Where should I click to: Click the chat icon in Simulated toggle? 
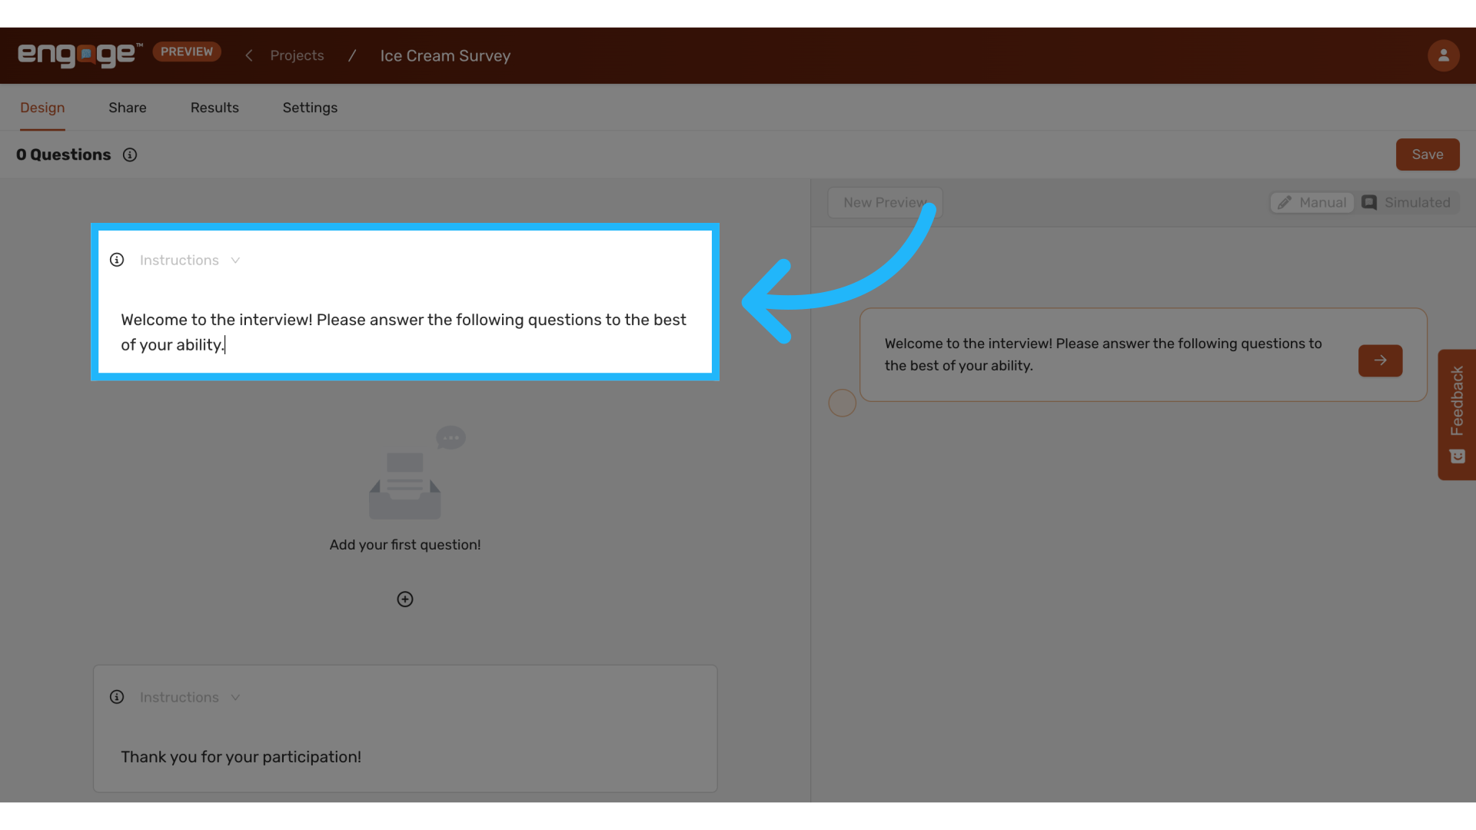tap(1369, 202)
